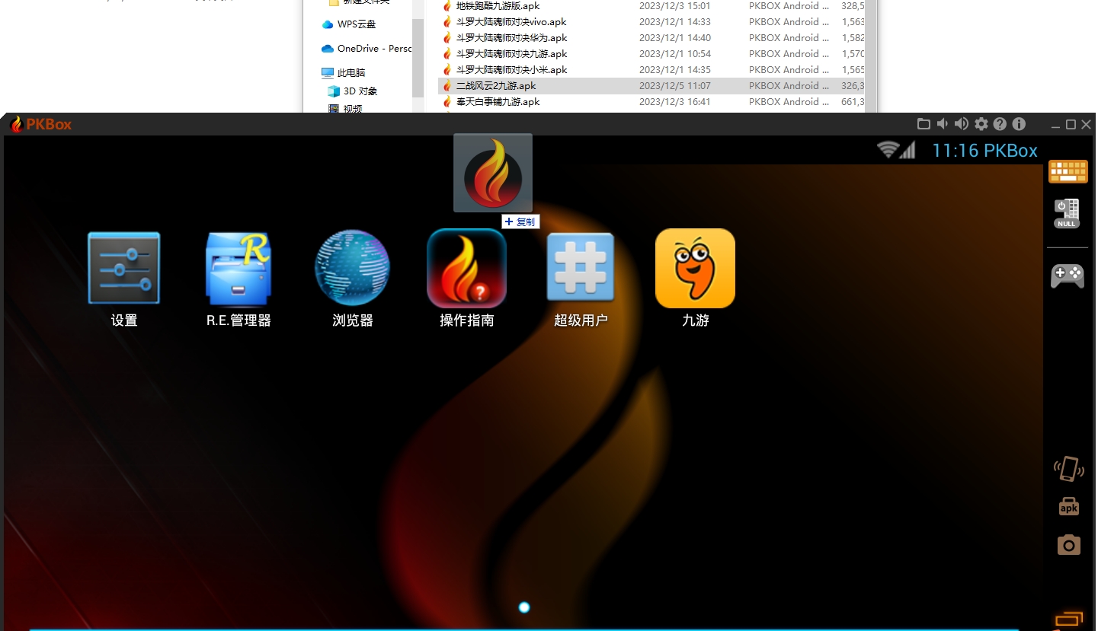Click the NULL key-mapping profile icon
The width and height of the screenshot is (1098, 631).
1067,213
